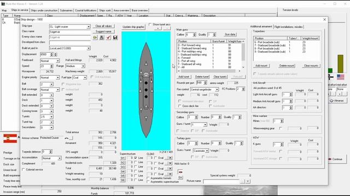
Task: Click the open design folder icon
Action: (x=95, y=38)
